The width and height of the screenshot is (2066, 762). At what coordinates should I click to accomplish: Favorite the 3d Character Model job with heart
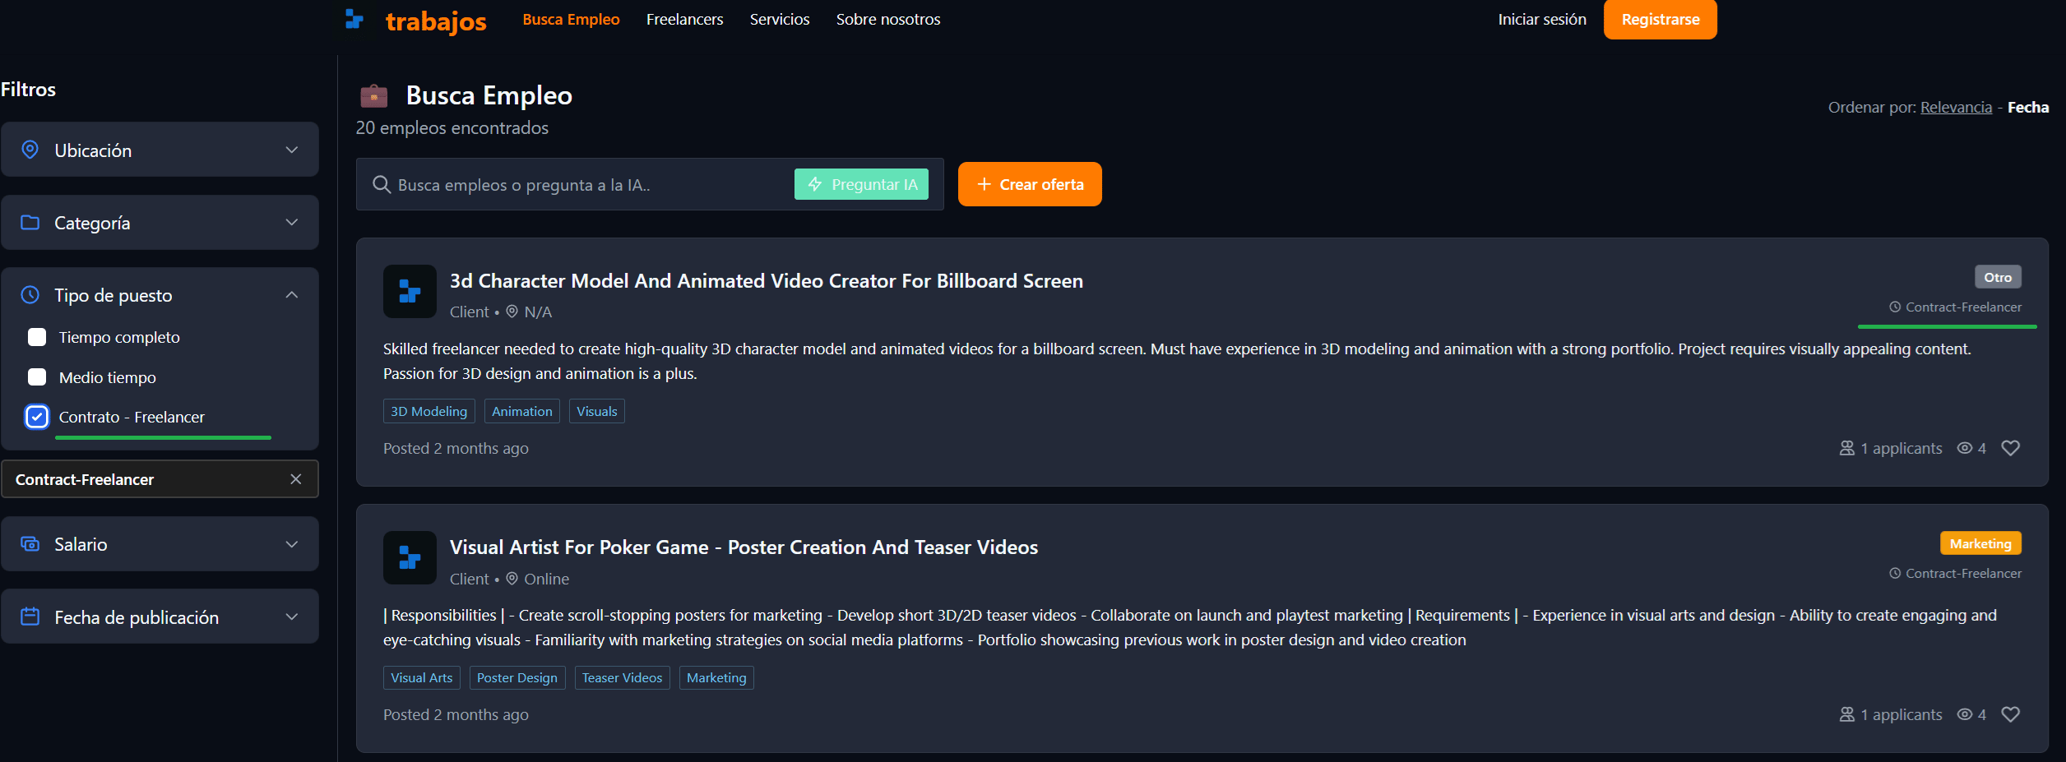[x=2010, y=448]
